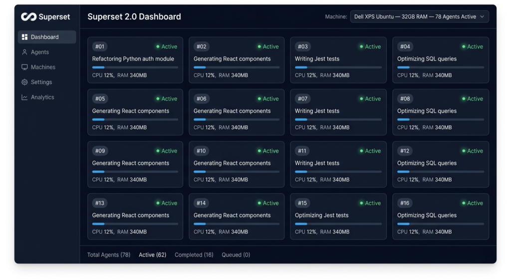Click "Optimizing SQL queries" on agent #04

pyautogui.click(x=427, y=59)
